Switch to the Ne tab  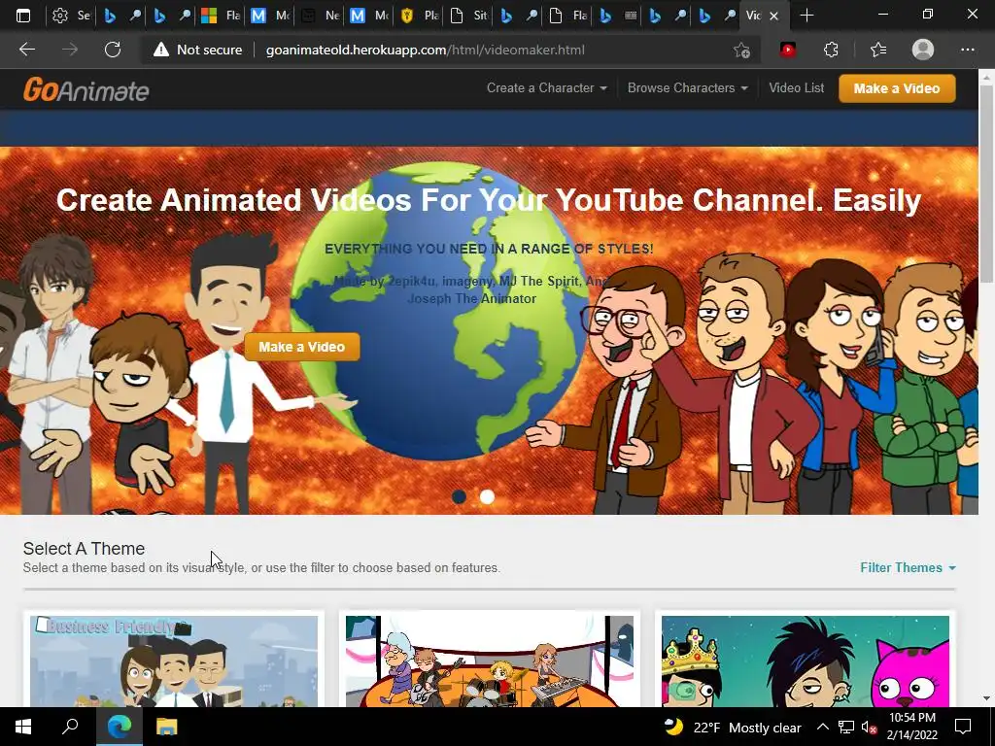tap(319, 16)
